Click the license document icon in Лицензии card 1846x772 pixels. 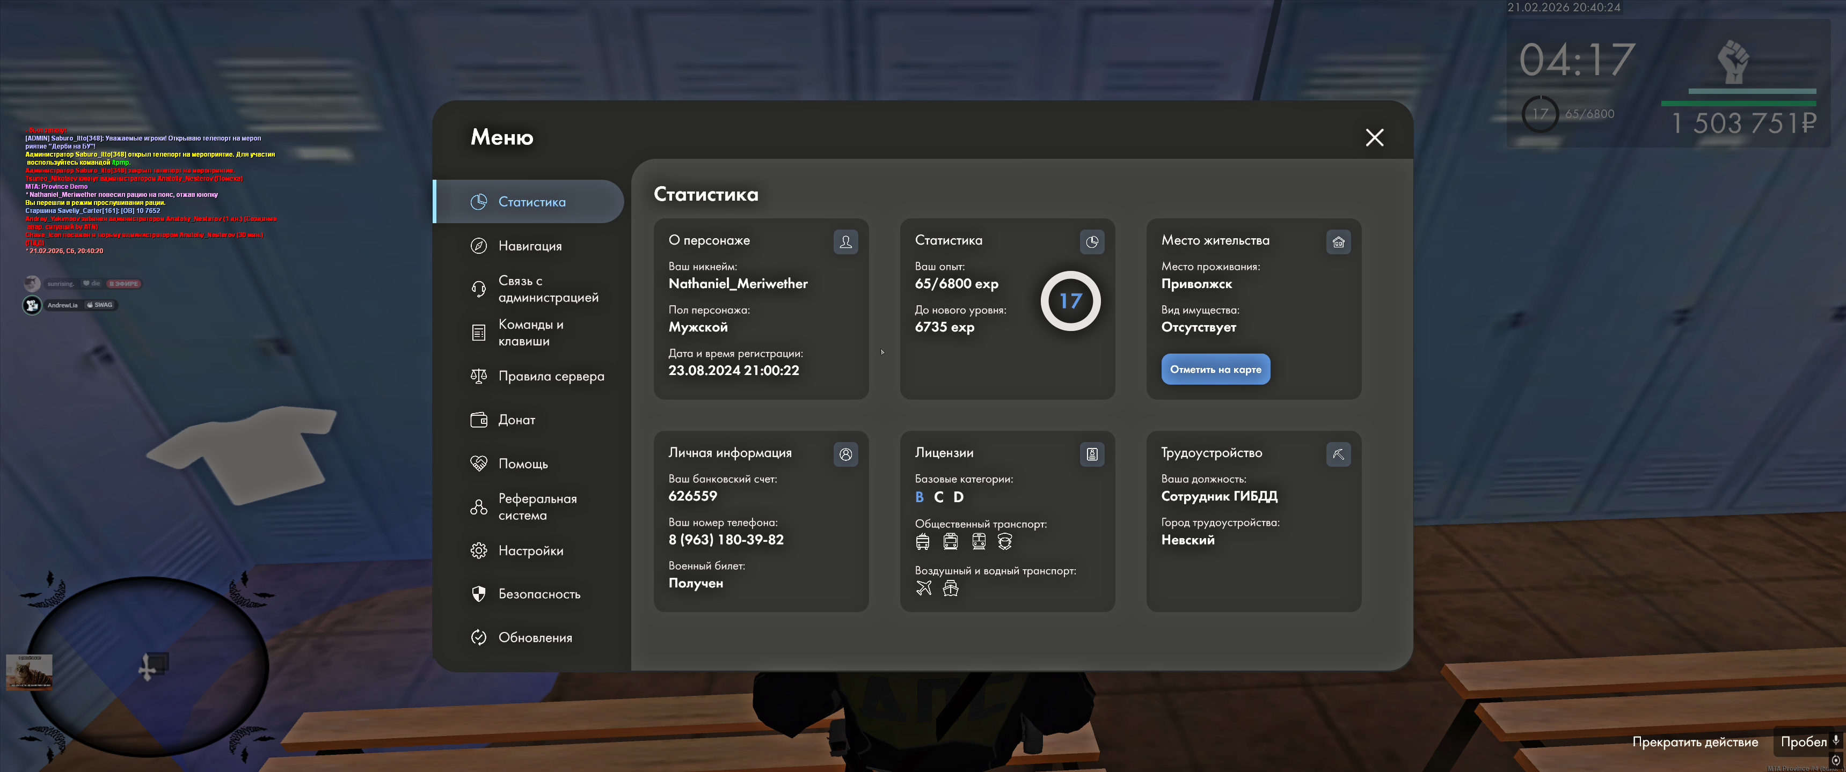point(1091,454)
